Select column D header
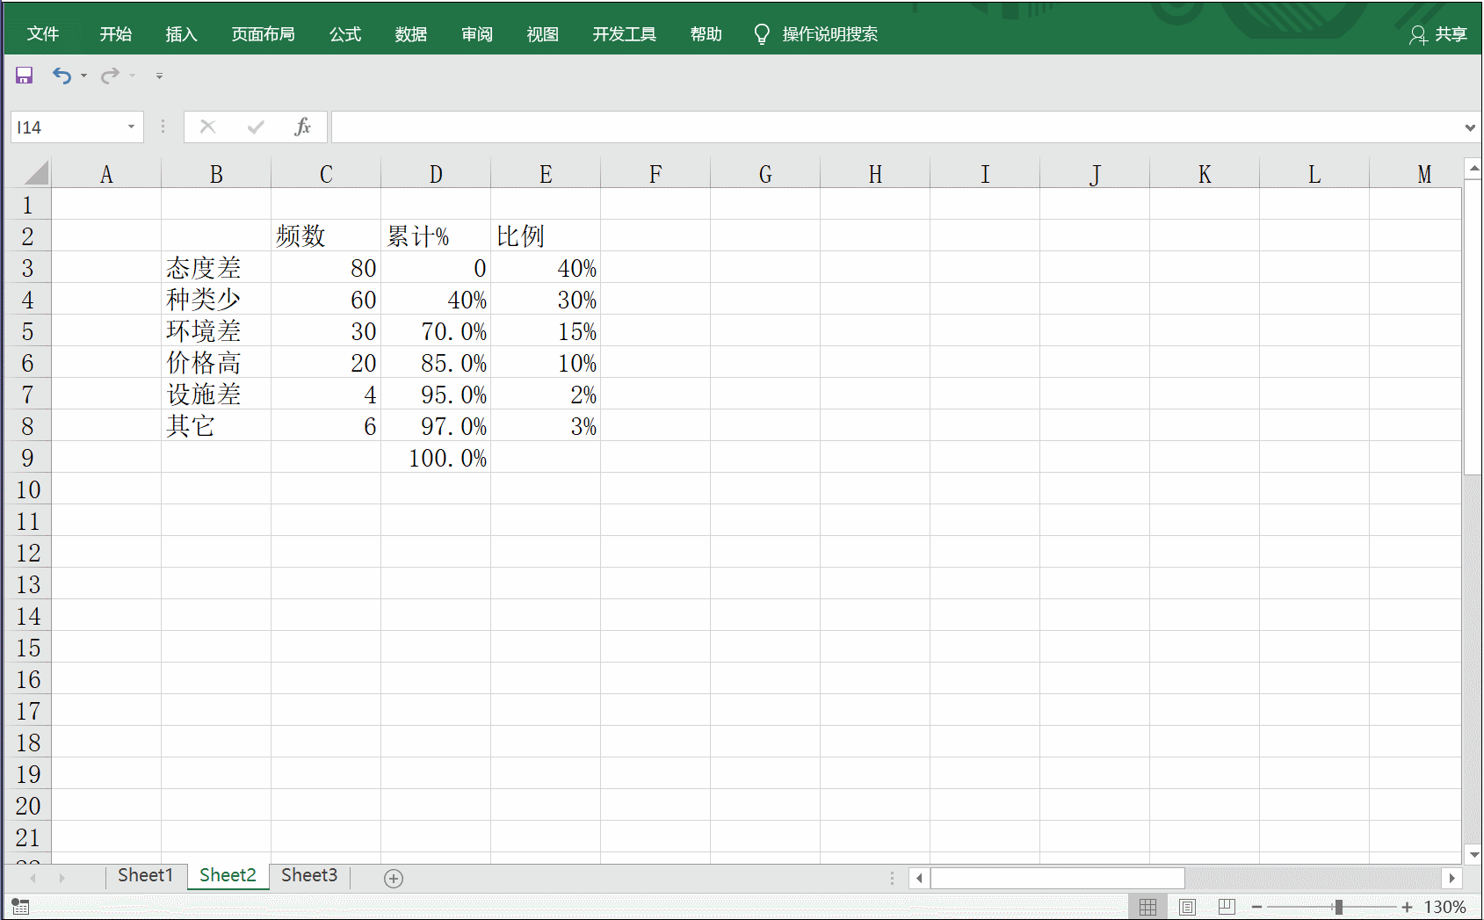 click(x=436, y=174)
